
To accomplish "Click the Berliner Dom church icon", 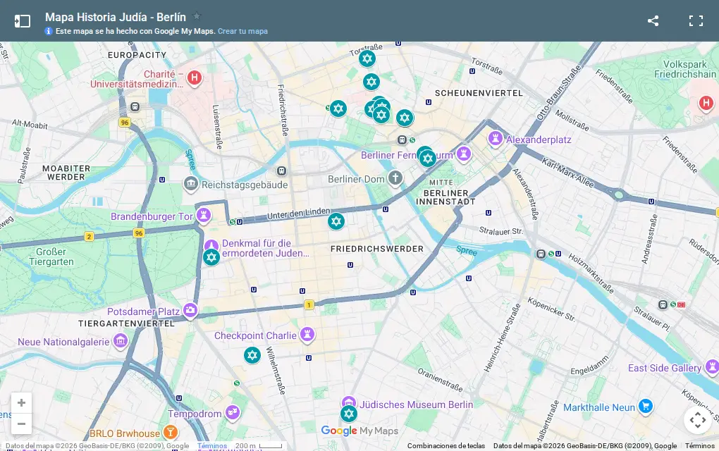I will pos(395,178).
